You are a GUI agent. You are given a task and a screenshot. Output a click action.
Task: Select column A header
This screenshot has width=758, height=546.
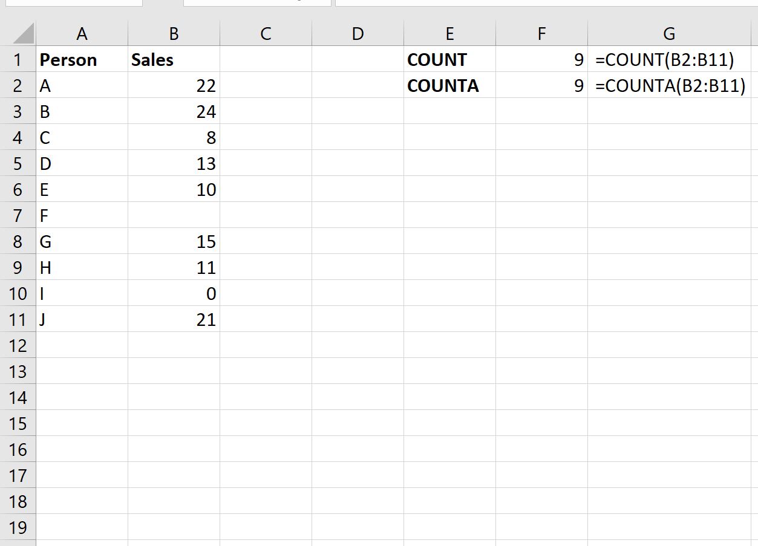pyautogui.click(x=82, y=34)
